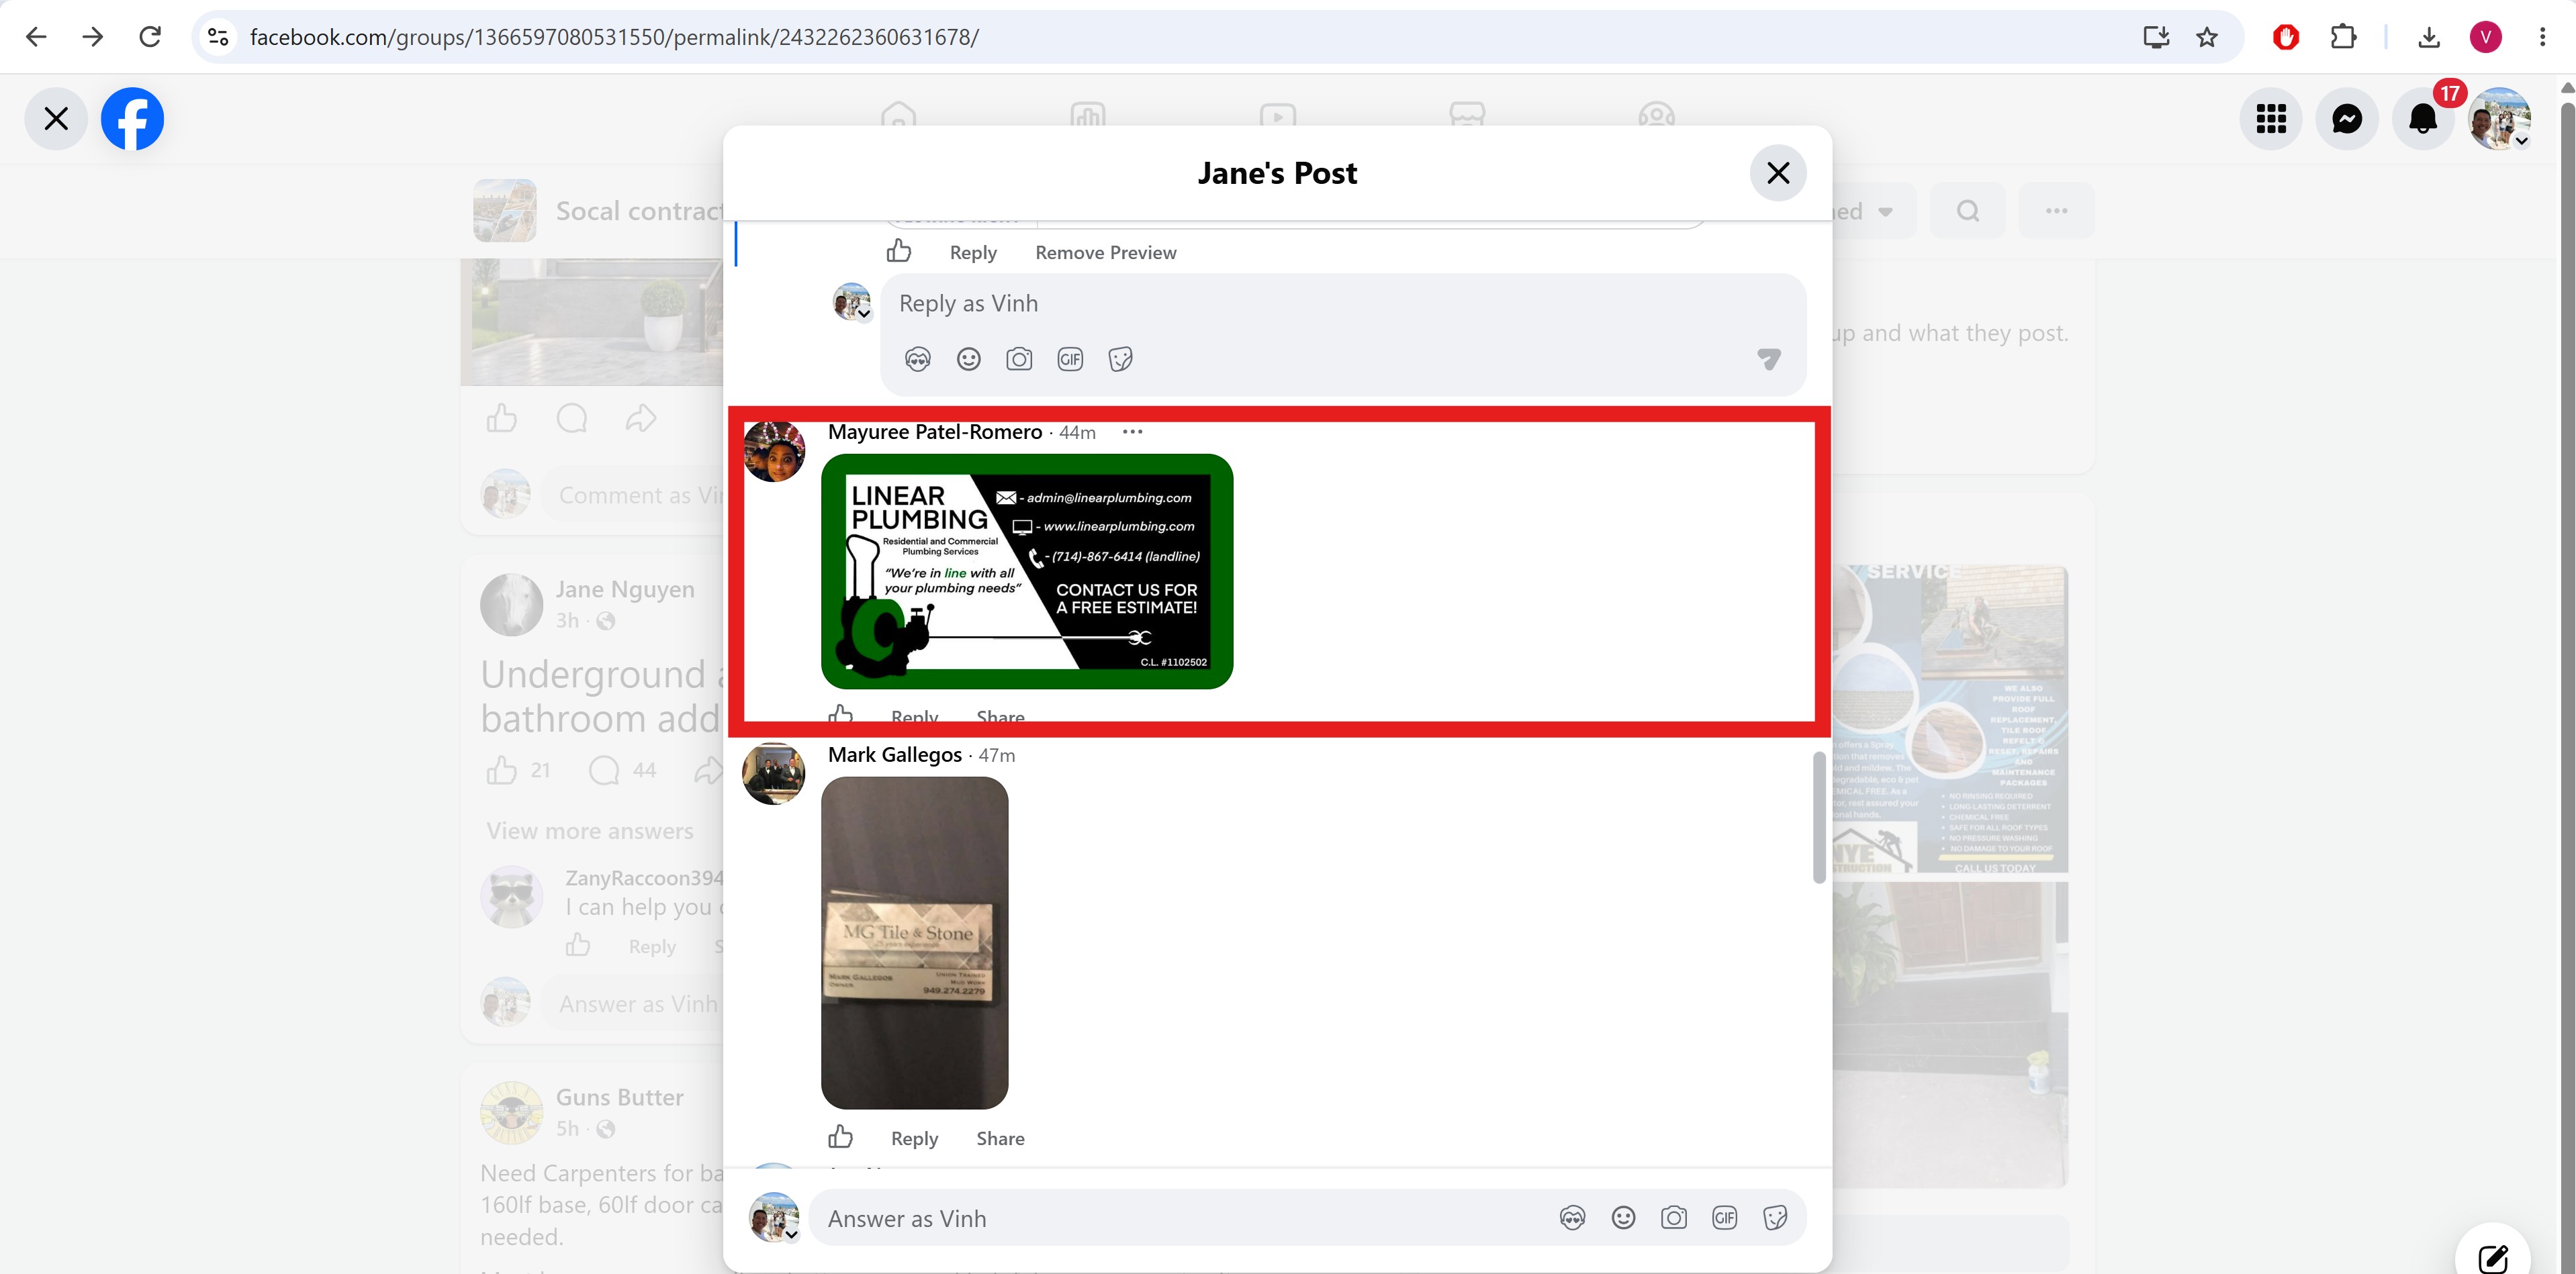Viewport: 2576px width, 1274px height.
Task: View site information for facebook.com
Action: (x=218, y=37)
